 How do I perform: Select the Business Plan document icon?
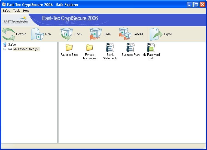point(130,47)
